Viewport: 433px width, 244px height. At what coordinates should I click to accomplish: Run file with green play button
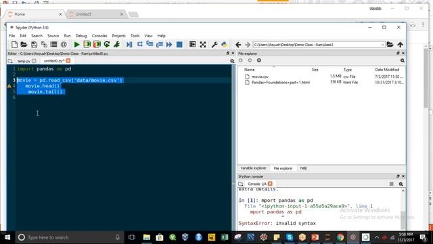pyautogui.click(x=76, y=44)
